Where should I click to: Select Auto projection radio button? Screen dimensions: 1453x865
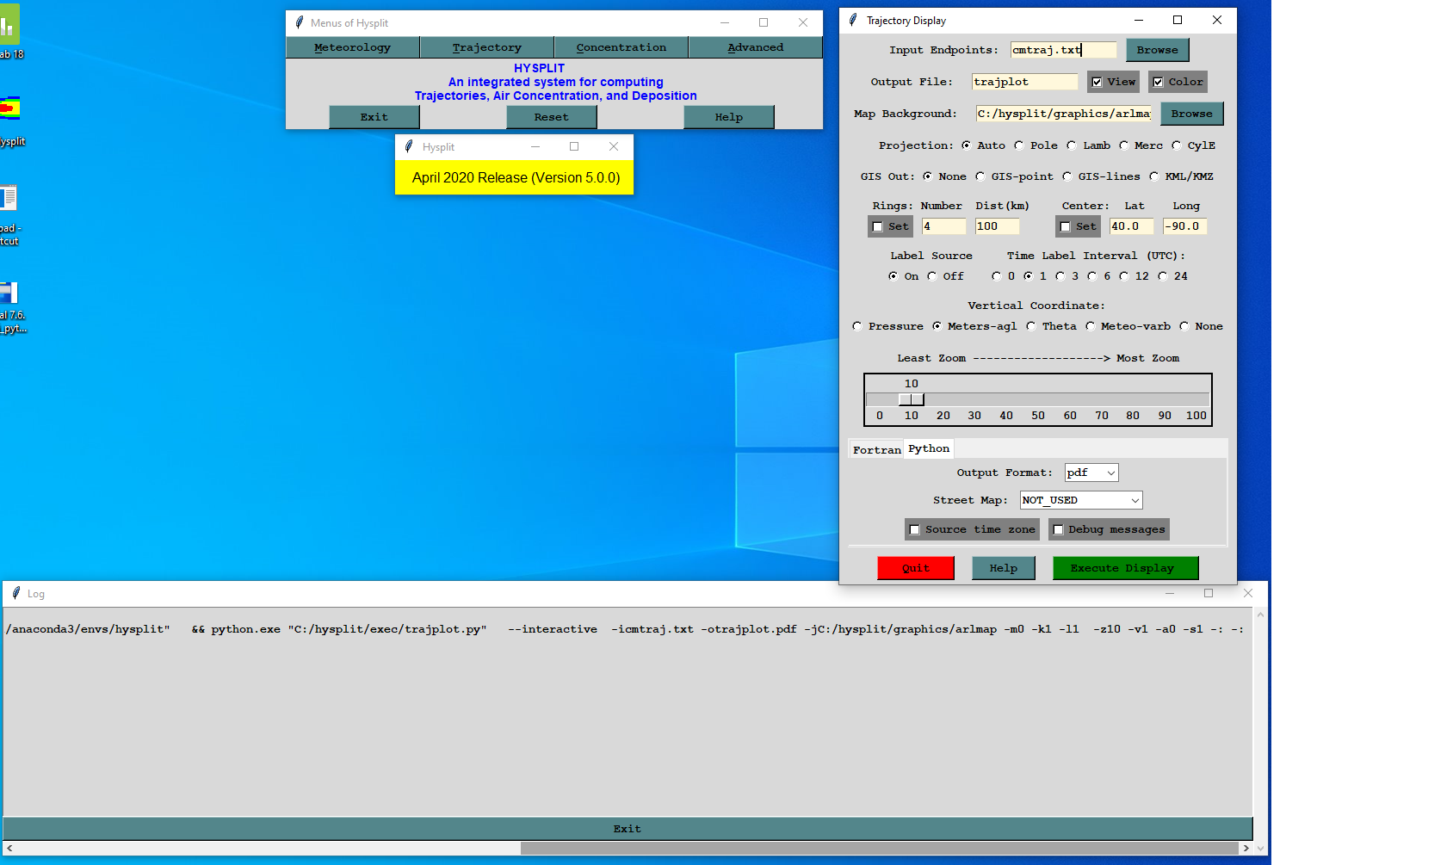(966, 145)
